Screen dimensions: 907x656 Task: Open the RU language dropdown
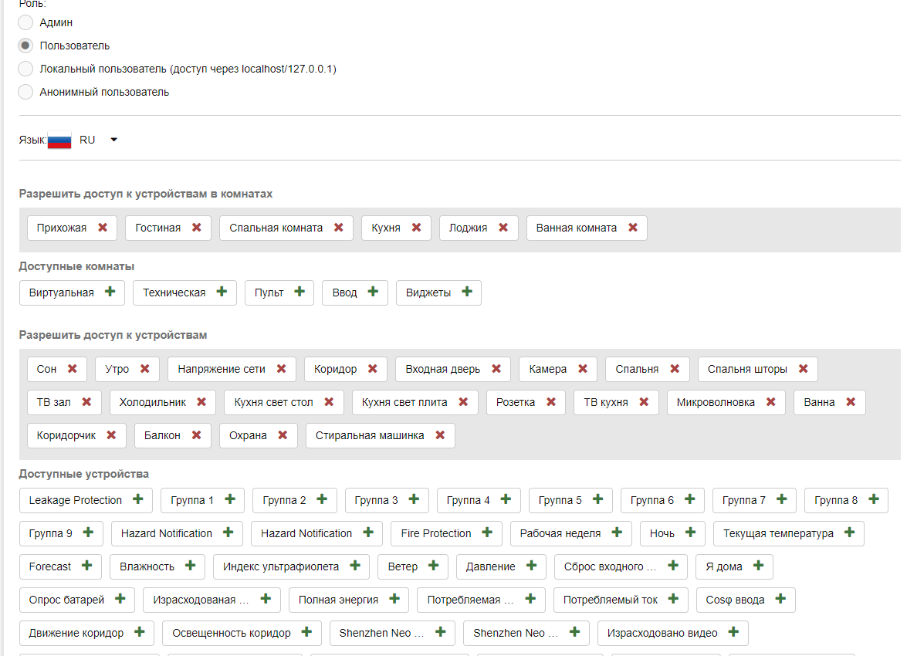[x=113, y=140]
